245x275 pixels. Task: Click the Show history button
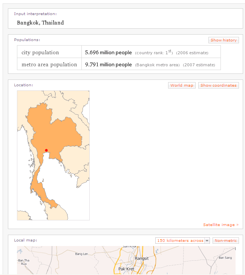tap(224, 40)
